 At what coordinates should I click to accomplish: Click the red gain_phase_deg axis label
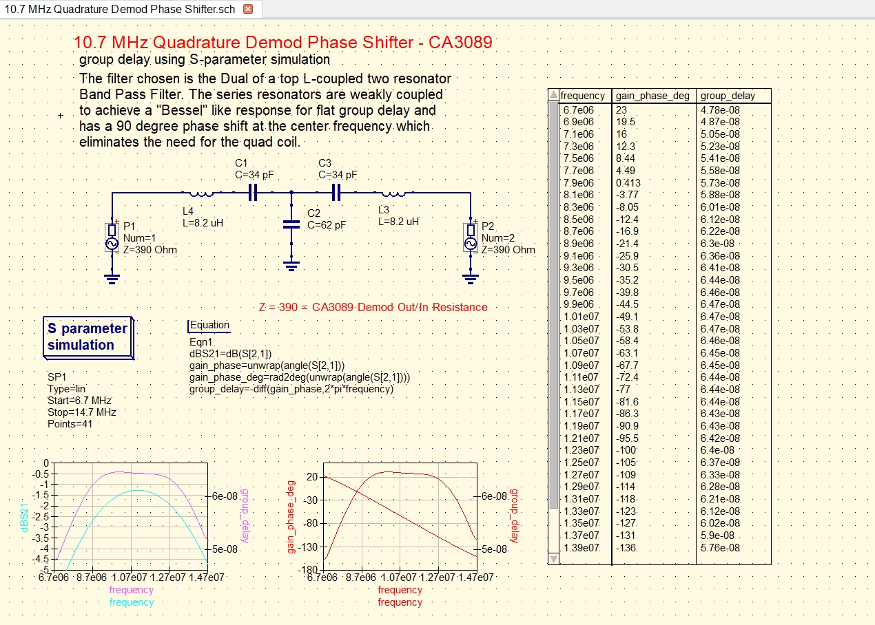[x=291, y=518]
